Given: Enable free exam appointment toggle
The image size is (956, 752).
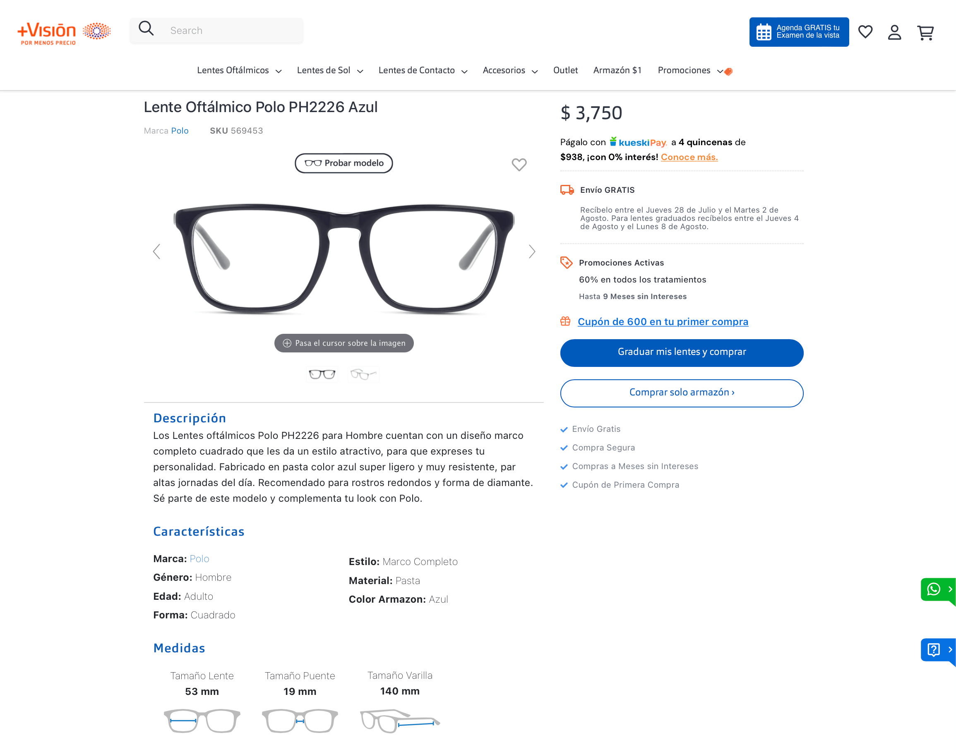Looking at the screenshot, I should (x=798, y=32).
